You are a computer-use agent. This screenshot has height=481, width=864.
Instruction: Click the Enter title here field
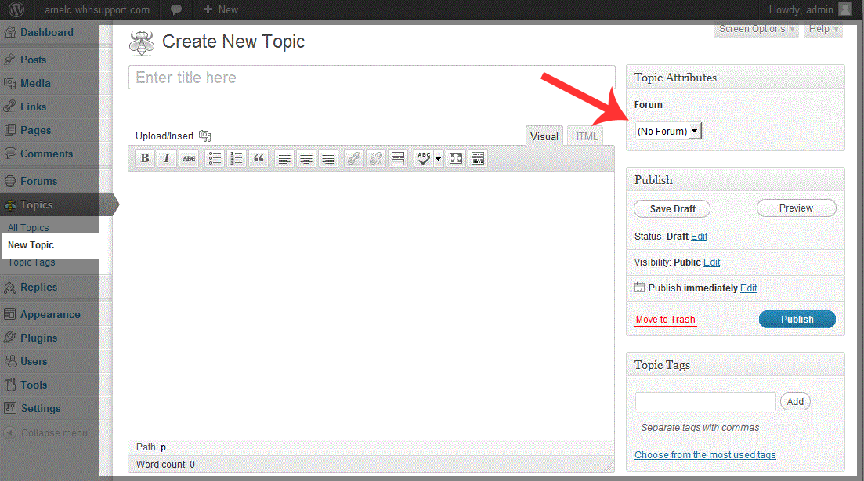click(371, 78)
